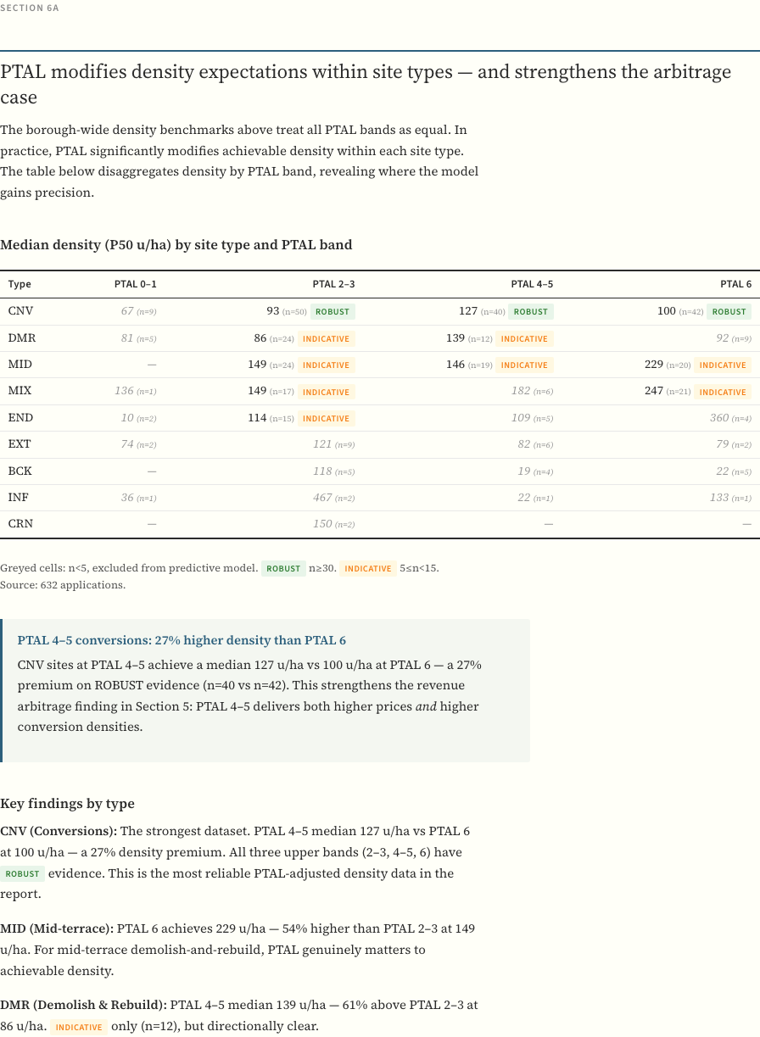Select the PTAL 2–3 column header
This screenshot has height=1037, width=760.
(333, 284)
